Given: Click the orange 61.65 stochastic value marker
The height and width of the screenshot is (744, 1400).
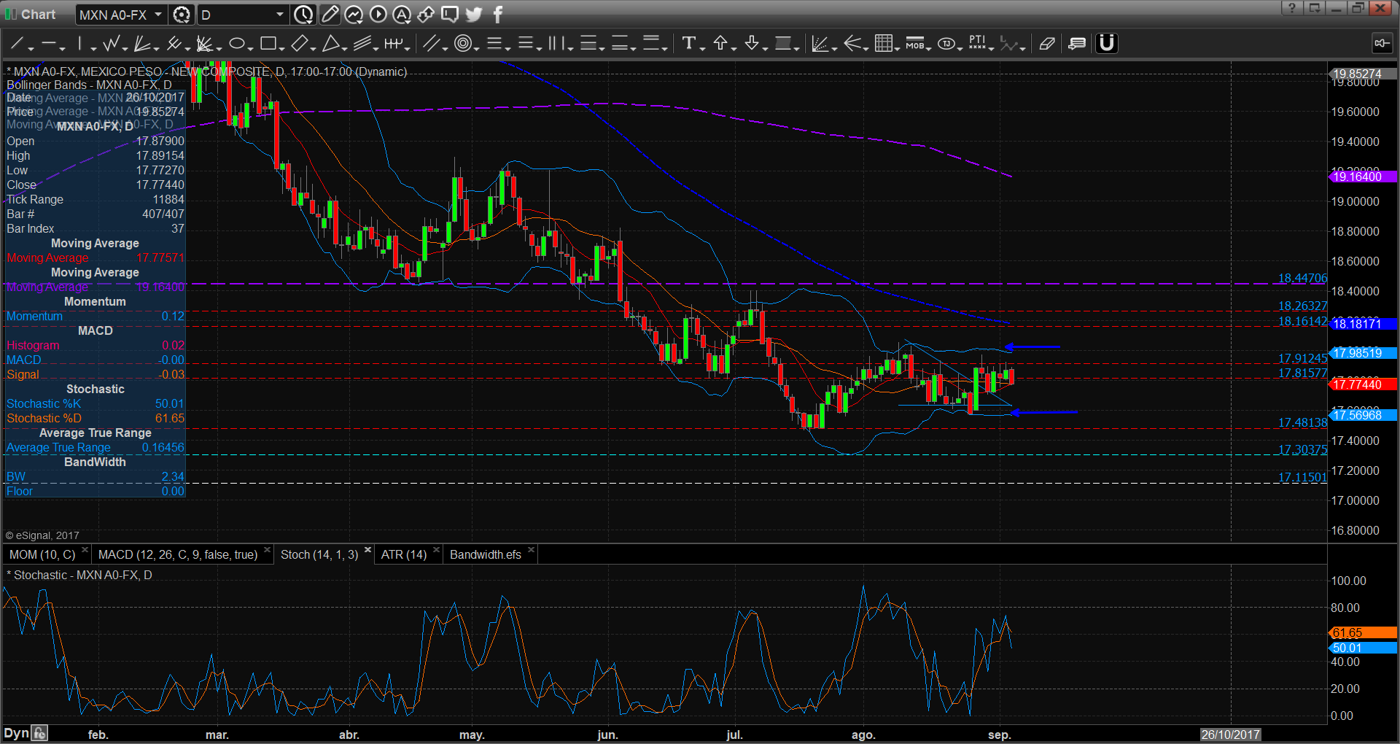Looking at the screenshot, I should click(x=1362, y=633).
